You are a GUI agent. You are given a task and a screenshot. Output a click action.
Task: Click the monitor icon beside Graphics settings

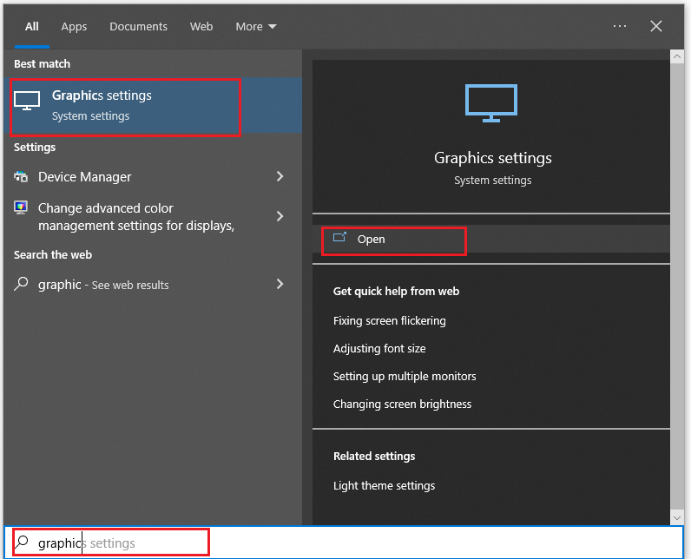(27, 101)
